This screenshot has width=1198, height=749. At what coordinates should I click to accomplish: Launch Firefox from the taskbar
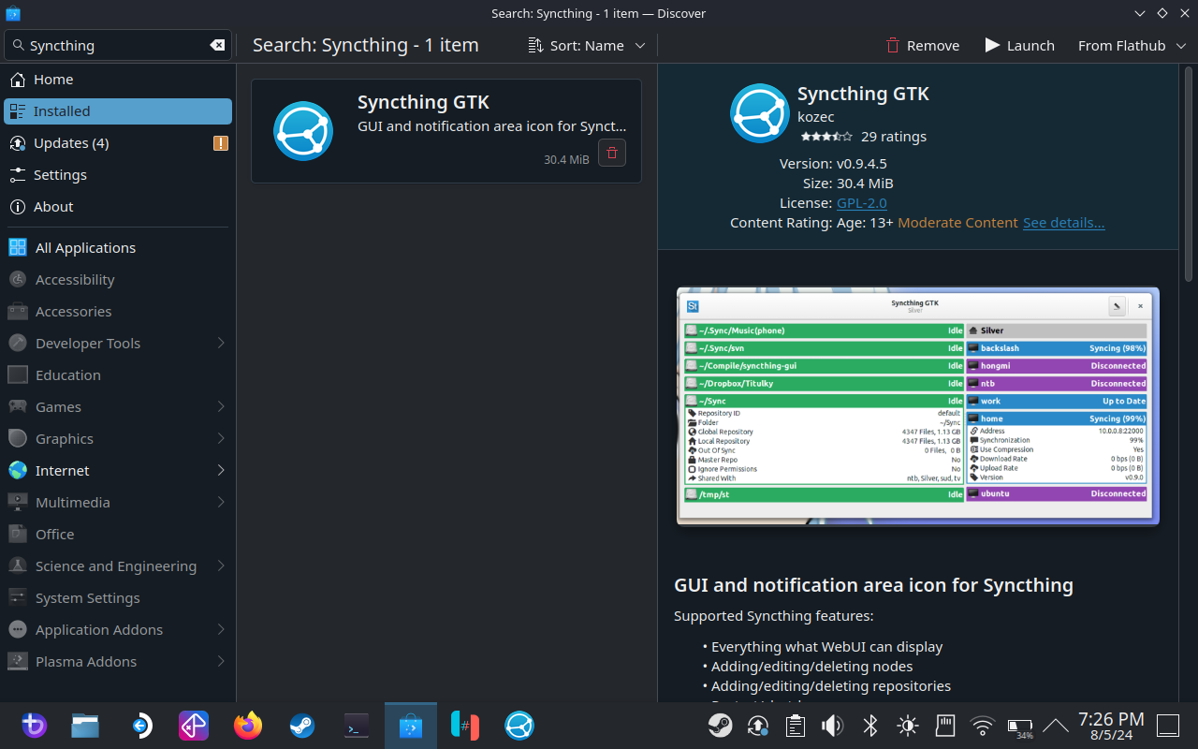(x=248, y=726)
